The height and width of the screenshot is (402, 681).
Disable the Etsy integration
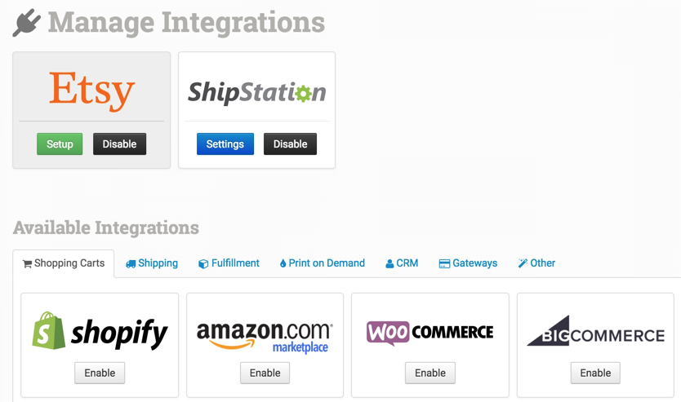tap(119, 144)
